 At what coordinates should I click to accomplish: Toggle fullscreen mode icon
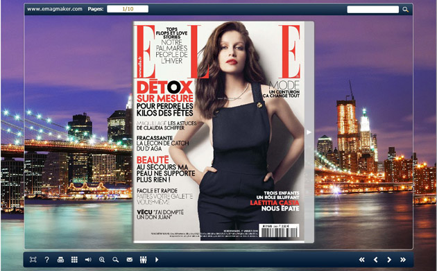(x=33, y=260)
